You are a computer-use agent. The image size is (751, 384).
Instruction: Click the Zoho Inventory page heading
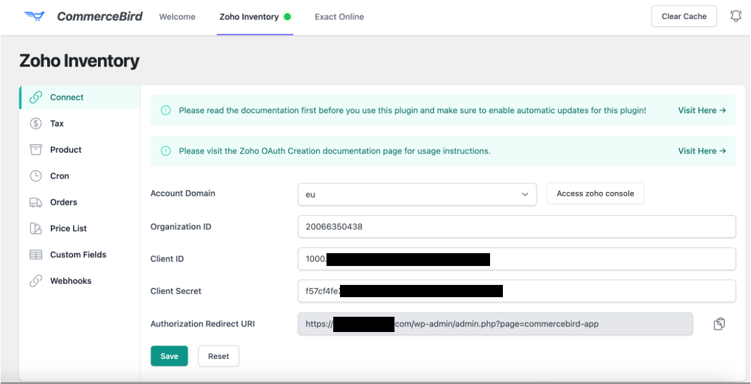tap(80, 61)
